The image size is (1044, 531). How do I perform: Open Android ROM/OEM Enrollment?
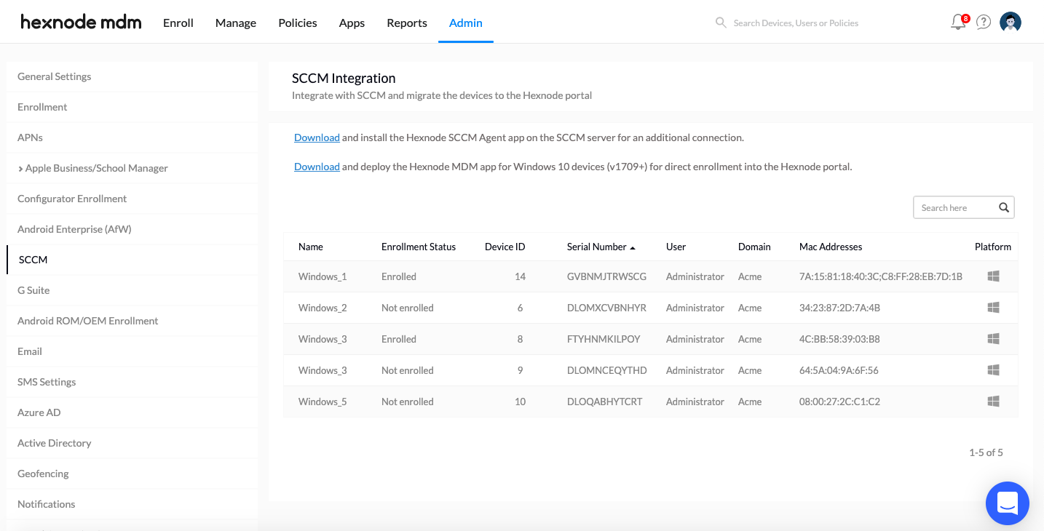point(132,321)
